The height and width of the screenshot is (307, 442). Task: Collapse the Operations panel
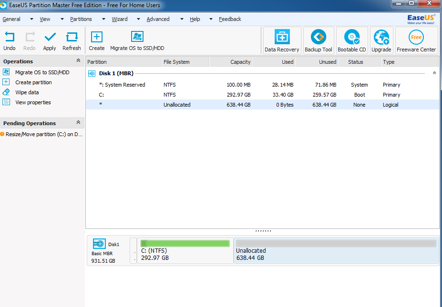point(78,60)
